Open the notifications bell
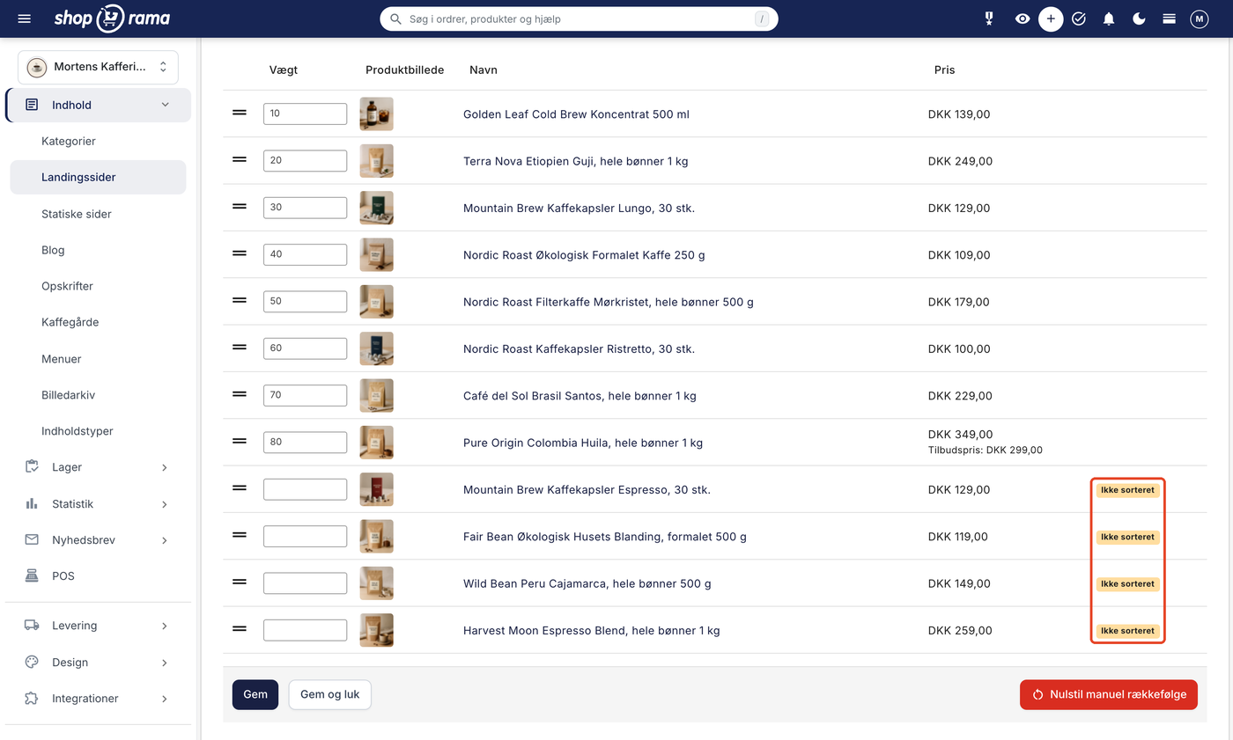The height and width of the screenshot is (740, 1233). coord(1109,18)
